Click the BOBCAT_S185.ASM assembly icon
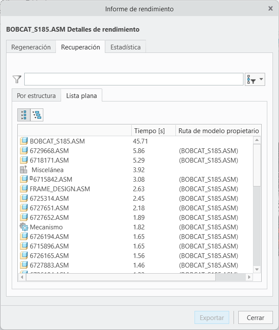Viewport: 279px width, 330px height. click(24, 141)
